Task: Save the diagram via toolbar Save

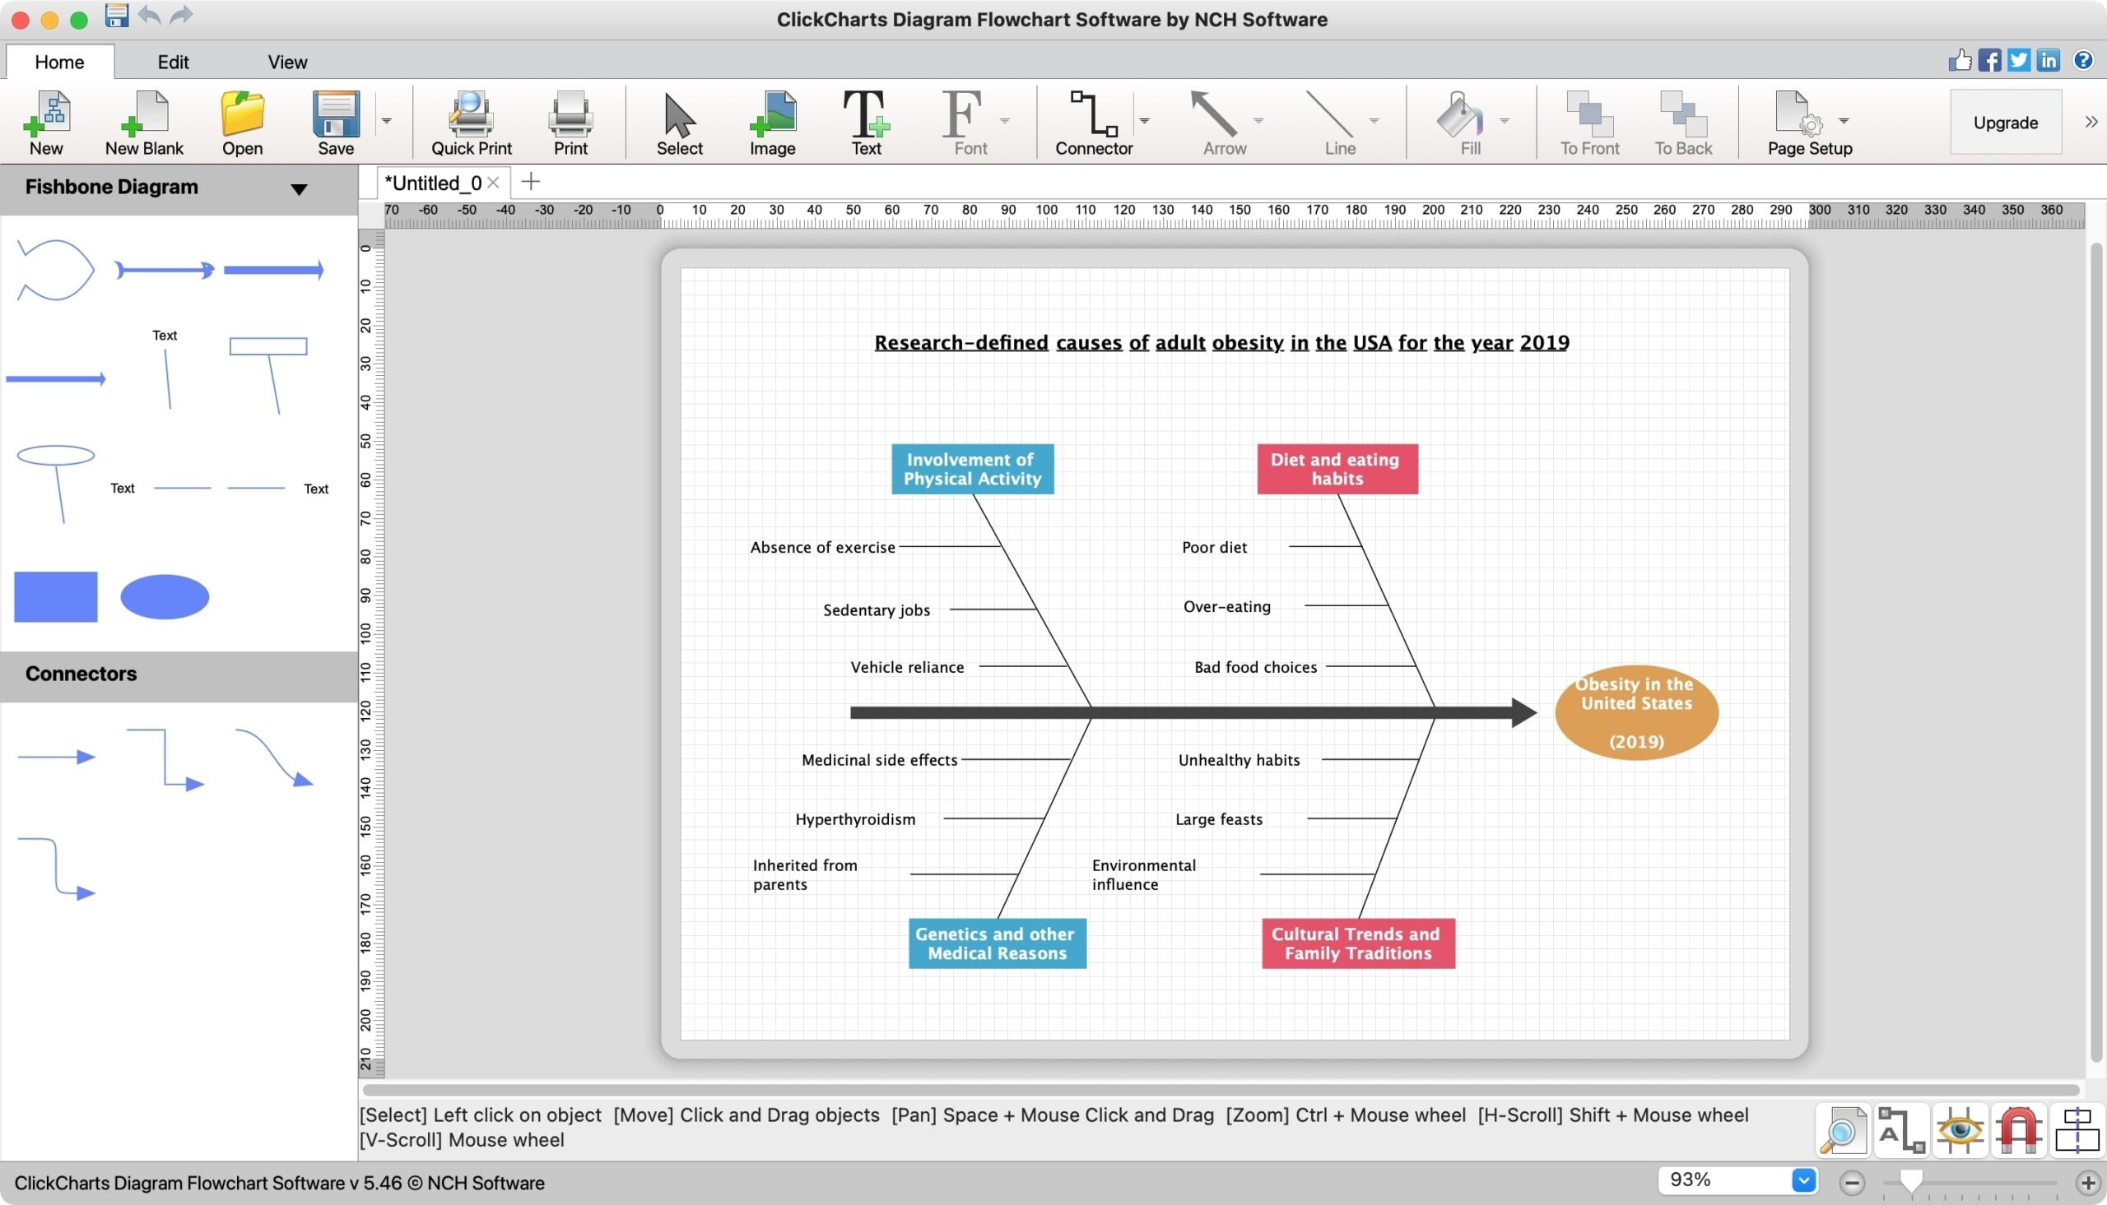Action: [335, 123]
